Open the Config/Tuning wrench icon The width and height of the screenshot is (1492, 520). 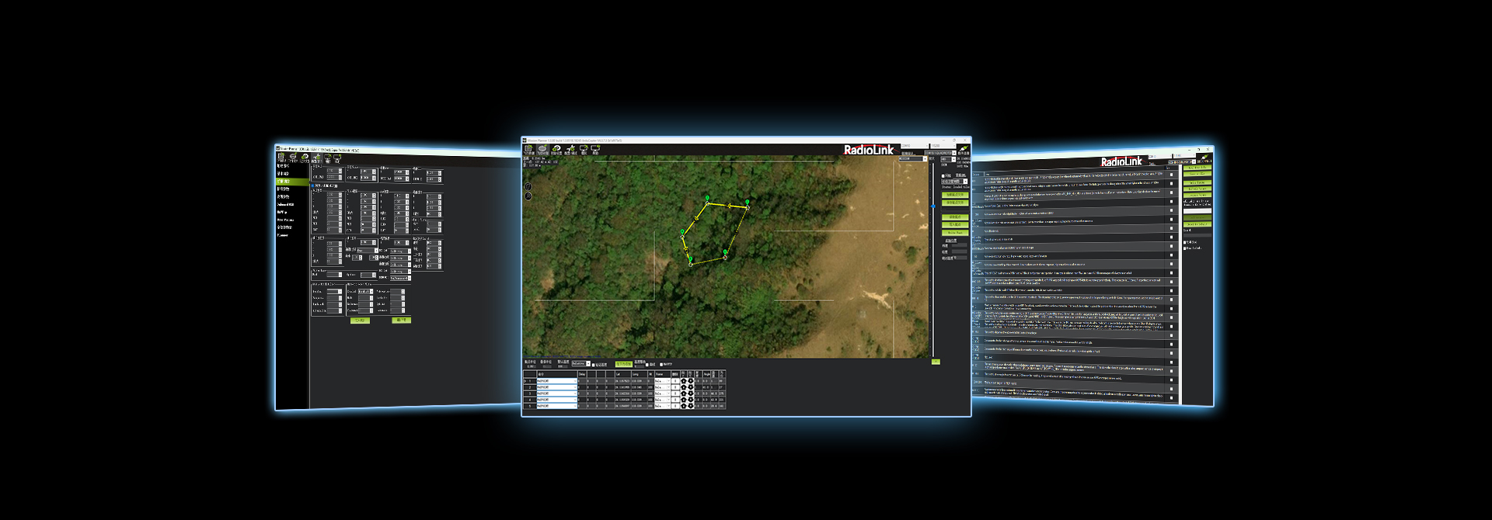(570, 150)
